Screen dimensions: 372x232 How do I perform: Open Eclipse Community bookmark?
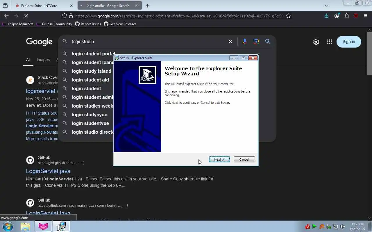[54, 24]
